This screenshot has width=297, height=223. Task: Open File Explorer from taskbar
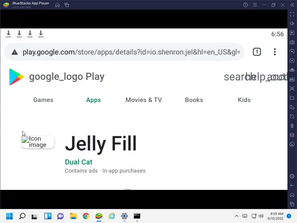[73, 216]
